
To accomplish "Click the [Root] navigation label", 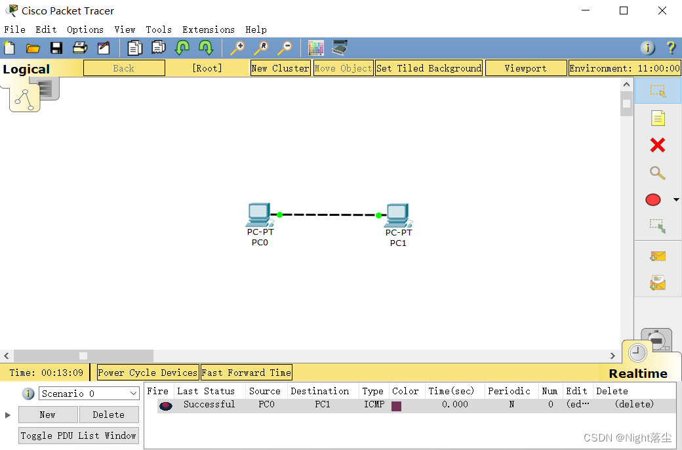I will 207,68.
